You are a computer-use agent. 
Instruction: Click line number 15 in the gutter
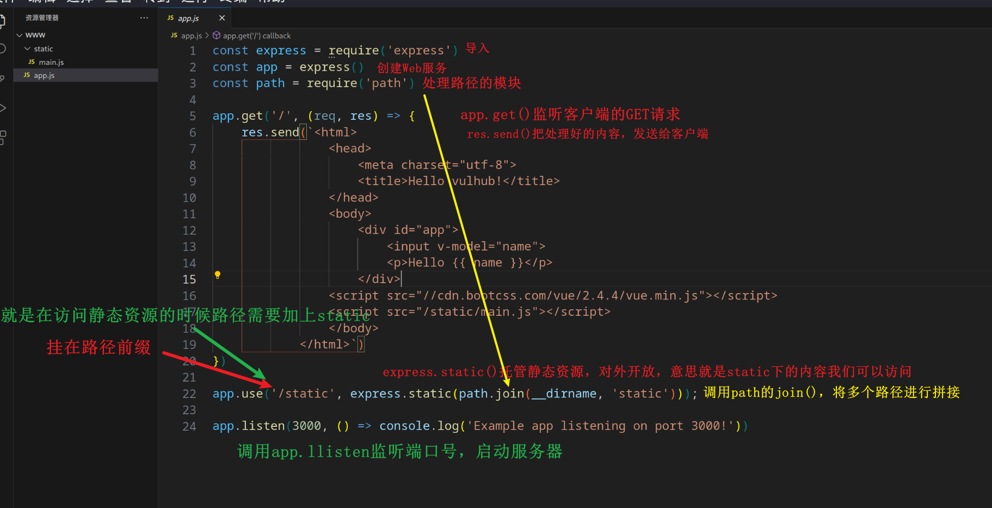[x=189, y=279]
